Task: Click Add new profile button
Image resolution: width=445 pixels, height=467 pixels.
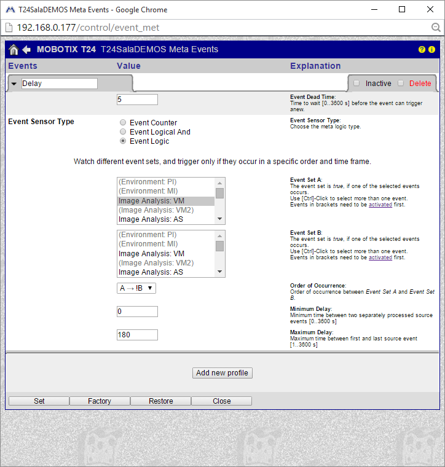Action: point(222,373)
